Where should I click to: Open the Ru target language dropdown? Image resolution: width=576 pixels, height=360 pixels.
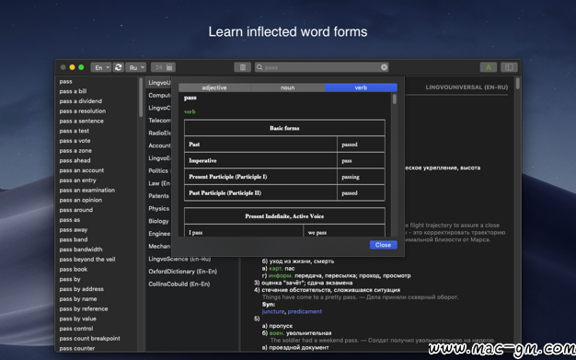[136, 67]
